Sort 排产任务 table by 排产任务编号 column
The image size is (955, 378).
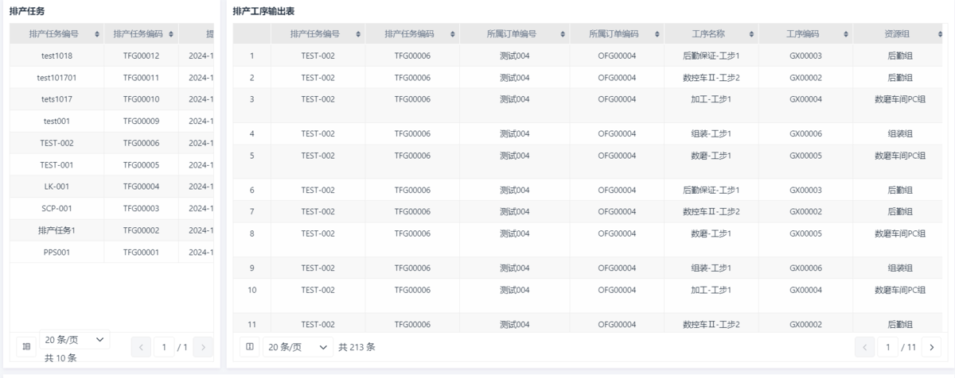98,34
